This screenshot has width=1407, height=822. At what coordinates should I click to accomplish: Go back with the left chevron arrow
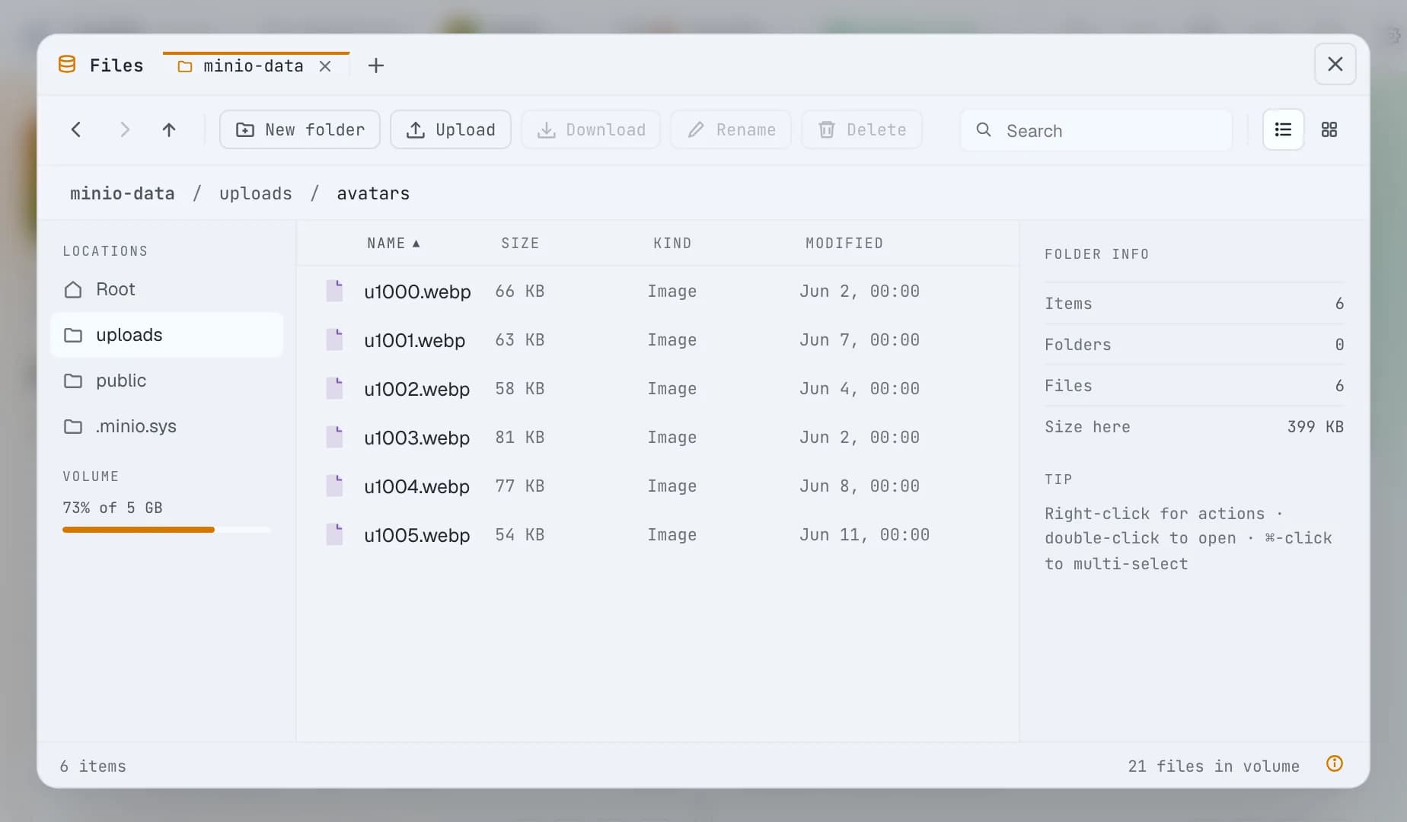click(x=76, y=129)
